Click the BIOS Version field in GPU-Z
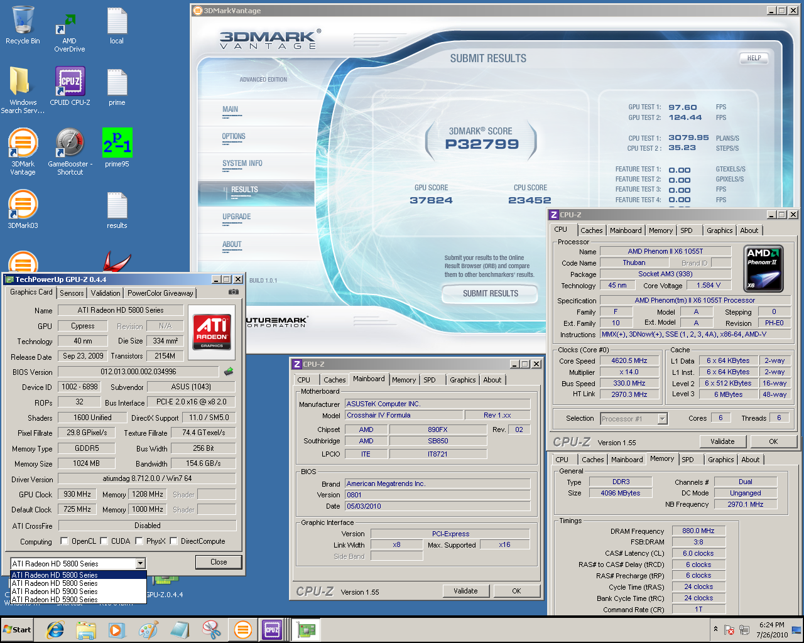 [x=138, y=372]
